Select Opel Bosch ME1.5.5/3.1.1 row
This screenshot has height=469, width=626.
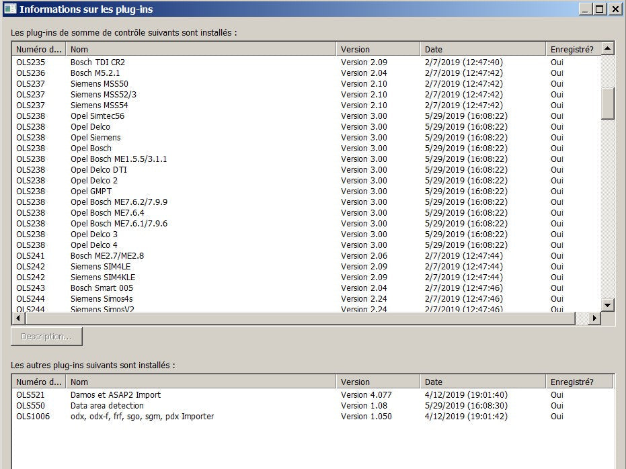point(306,159)
